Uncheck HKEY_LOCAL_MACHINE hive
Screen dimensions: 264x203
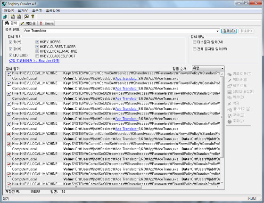pos(37,51)
